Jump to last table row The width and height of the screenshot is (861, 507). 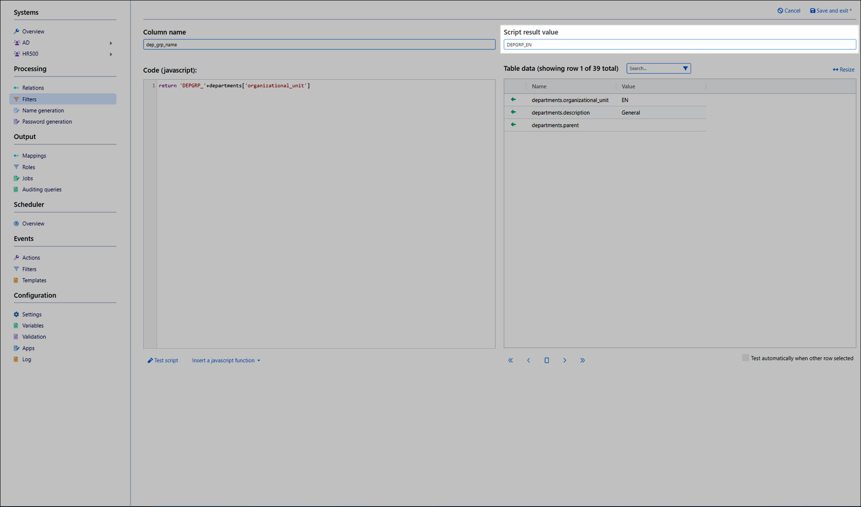pos(583,360)
